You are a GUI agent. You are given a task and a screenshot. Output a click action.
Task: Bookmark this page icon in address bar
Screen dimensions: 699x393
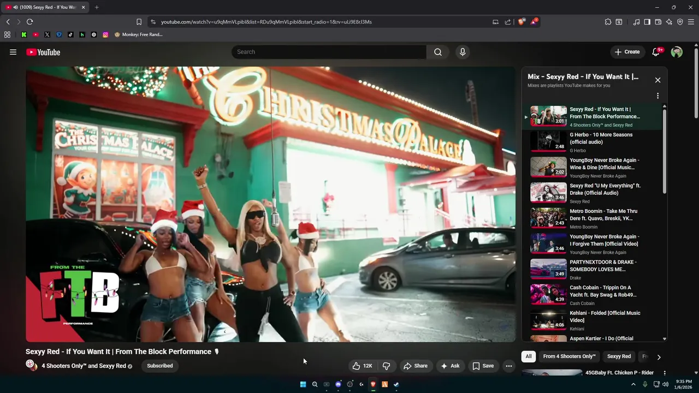click(x=139, y=22)
